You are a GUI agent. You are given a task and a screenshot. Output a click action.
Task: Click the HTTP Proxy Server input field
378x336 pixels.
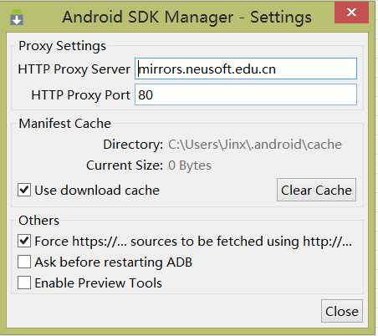(x=246, y=69)
